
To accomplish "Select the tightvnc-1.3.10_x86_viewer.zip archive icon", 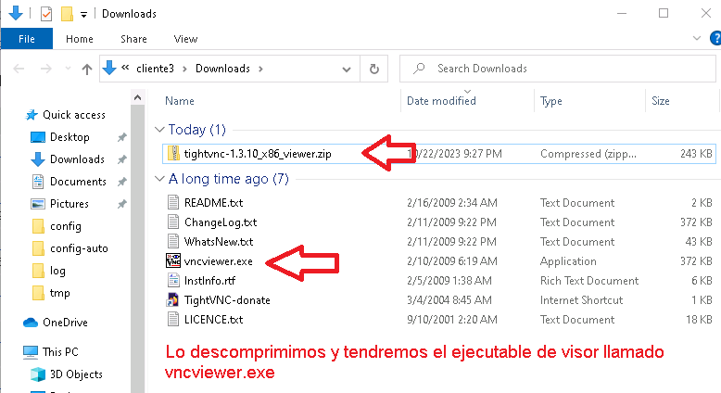I will click(x=173, y=154).
